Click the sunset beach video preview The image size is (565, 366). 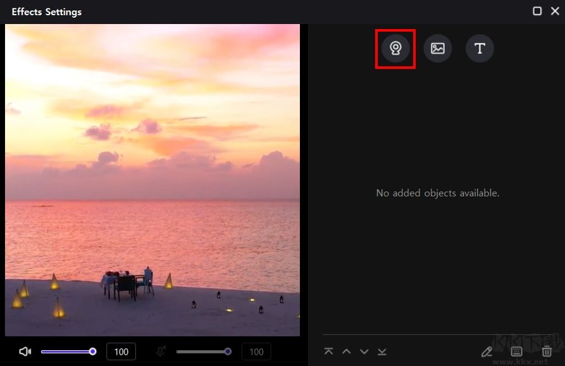(x=152, y=180)
